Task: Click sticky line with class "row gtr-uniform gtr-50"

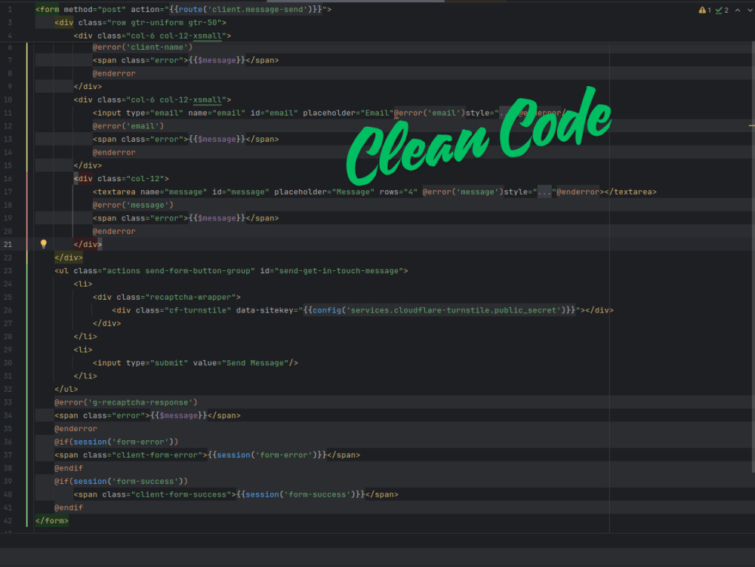Action: 140,23
